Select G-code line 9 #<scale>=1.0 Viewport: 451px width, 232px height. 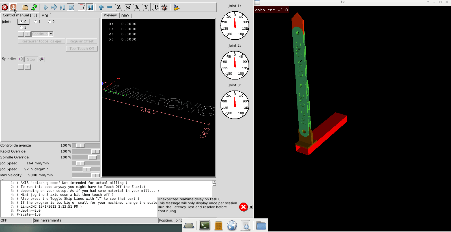(x=29, y=214)
